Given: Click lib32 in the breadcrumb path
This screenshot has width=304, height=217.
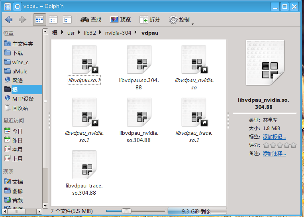Looking at the screenshot, I should coord(90,33).
